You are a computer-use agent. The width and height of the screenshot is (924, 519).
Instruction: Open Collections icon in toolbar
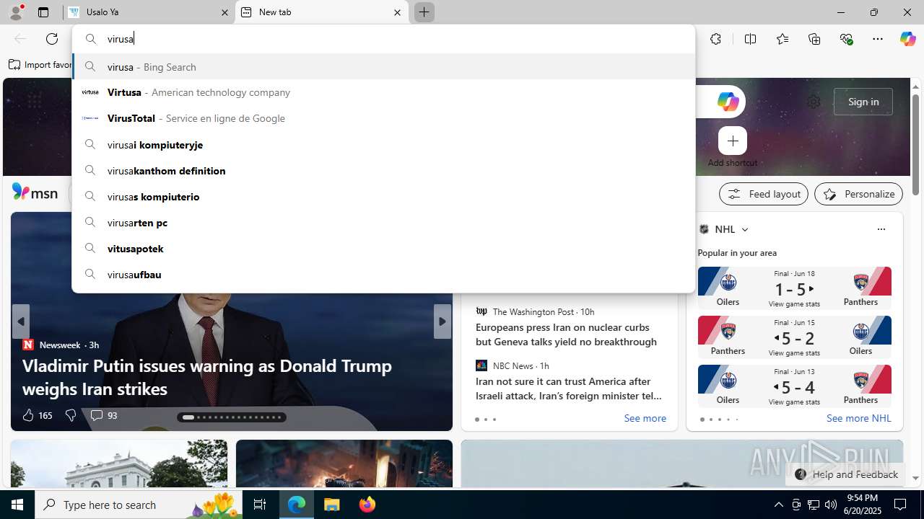click(x=814, y=39)
